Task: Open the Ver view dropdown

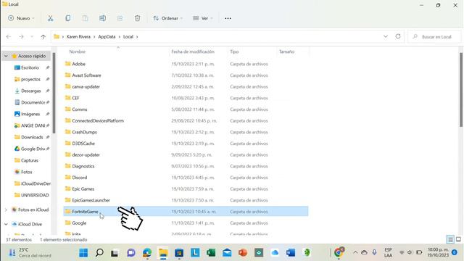Action: [203, 18]
